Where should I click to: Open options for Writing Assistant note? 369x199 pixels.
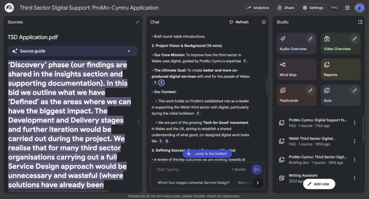pyautogui.click(x=355, y=178)
